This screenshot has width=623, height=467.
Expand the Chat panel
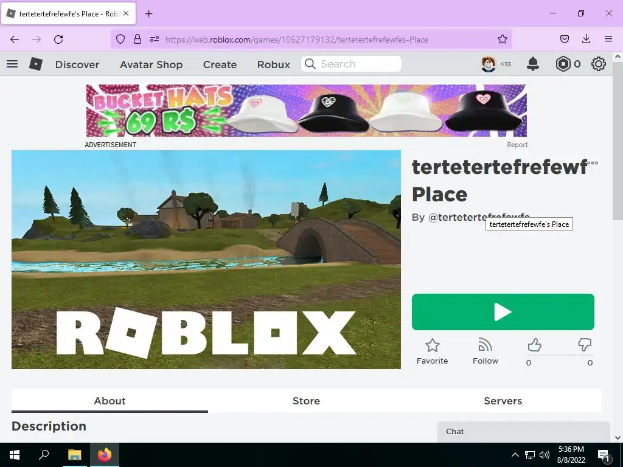[523, 432]
